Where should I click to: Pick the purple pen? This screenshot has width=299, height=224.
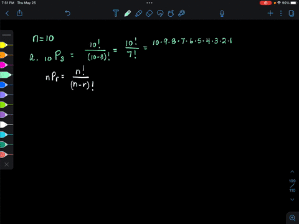pos(6,114)
